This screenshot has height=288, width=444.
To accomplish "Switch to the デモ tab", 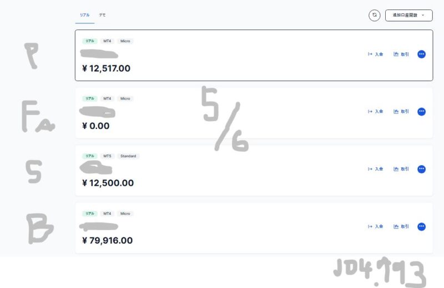I will (103, 15).
